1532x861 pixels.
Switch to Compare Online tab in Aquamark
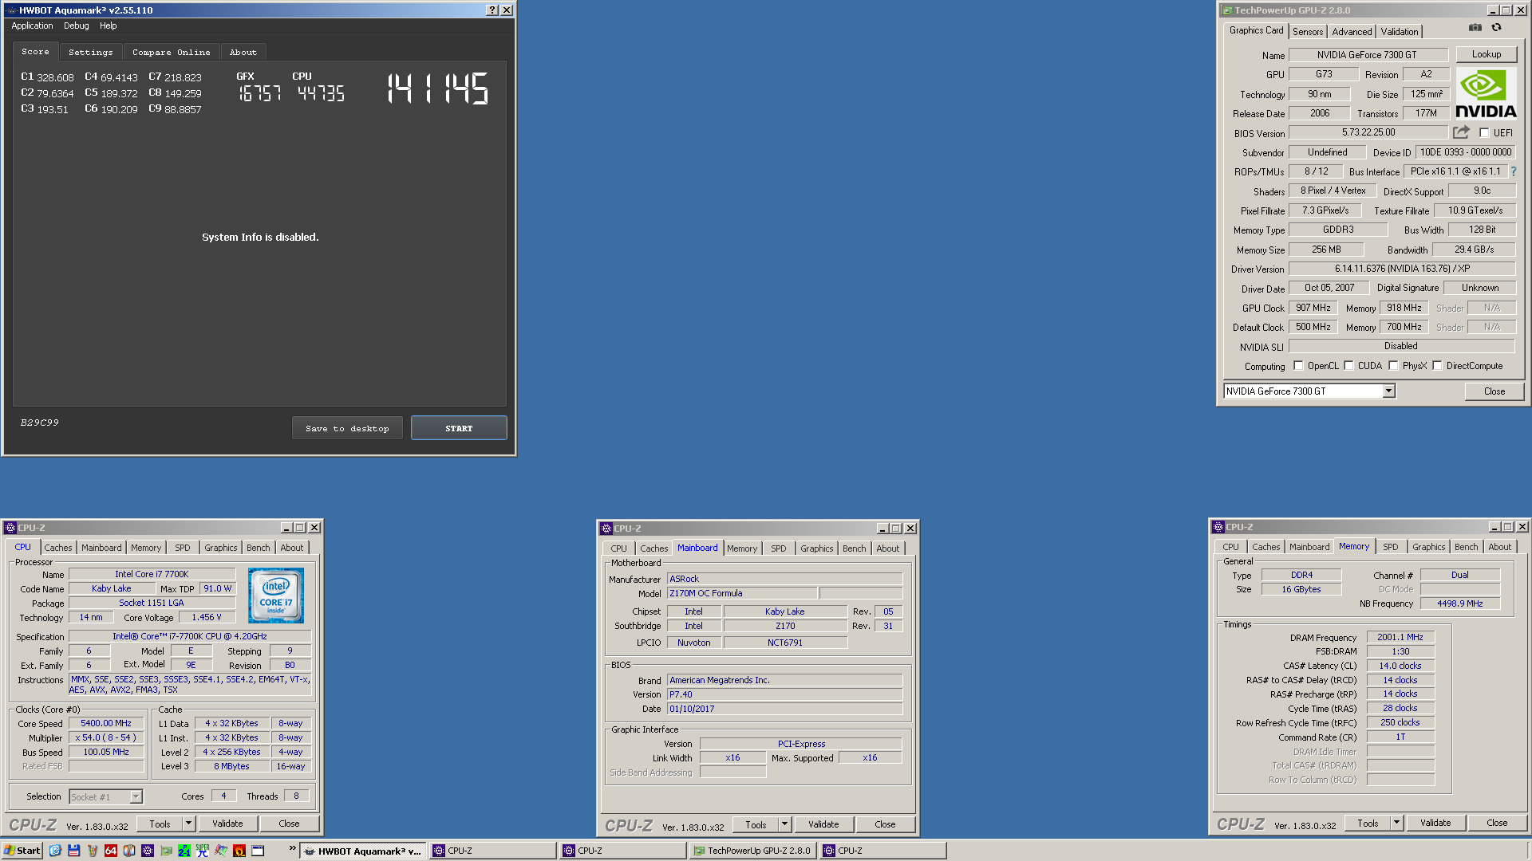click(x=172, y=52)
